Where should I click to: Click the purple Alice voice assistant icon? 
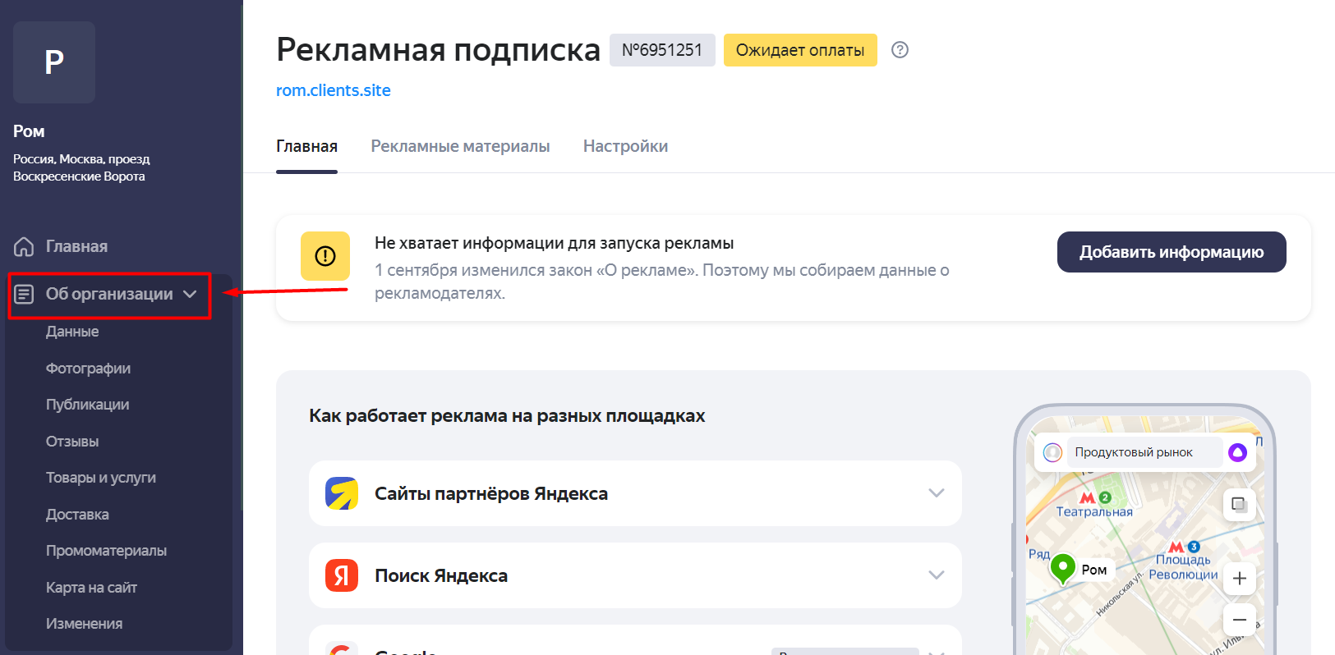(1237, 452)
